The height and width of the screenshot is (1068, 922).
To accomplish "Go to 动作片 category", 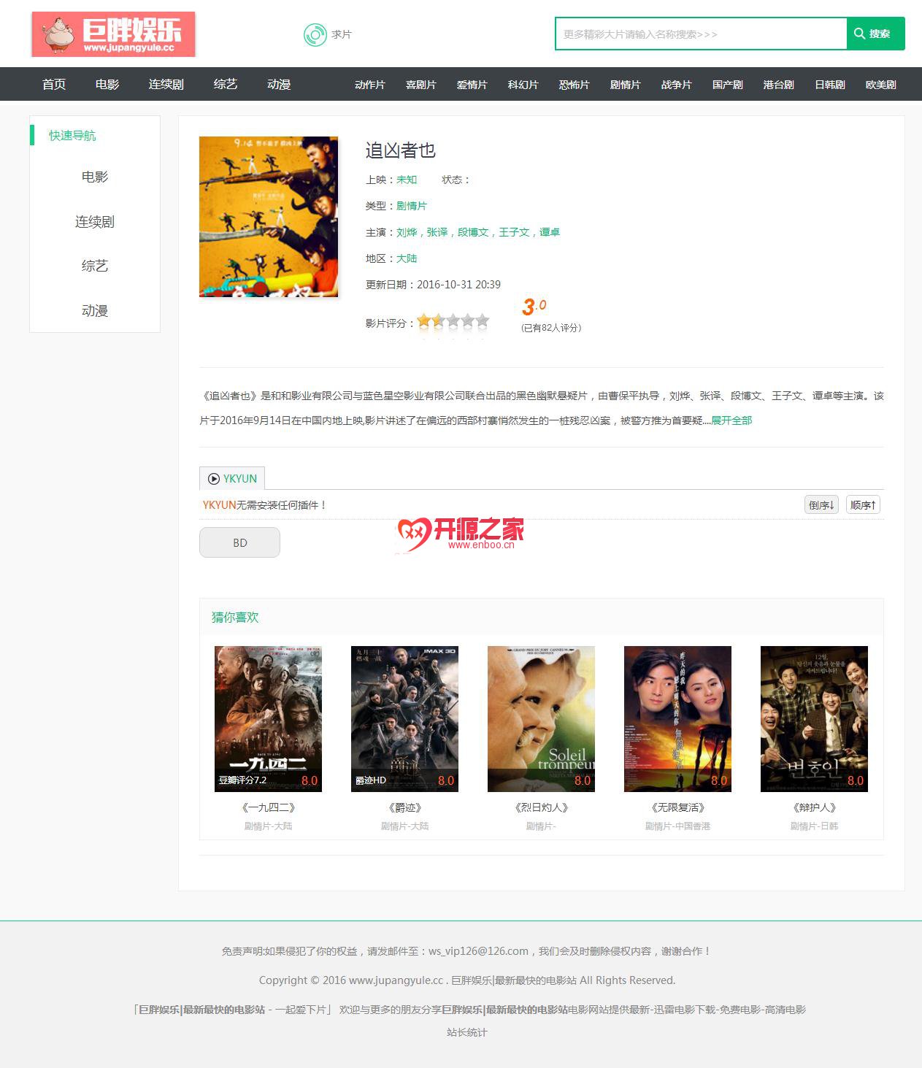I will pos(370,85).
